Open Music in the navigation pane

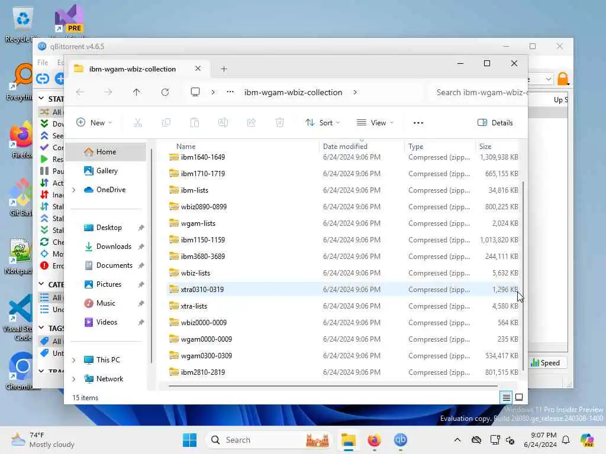(x=106, y=303)
